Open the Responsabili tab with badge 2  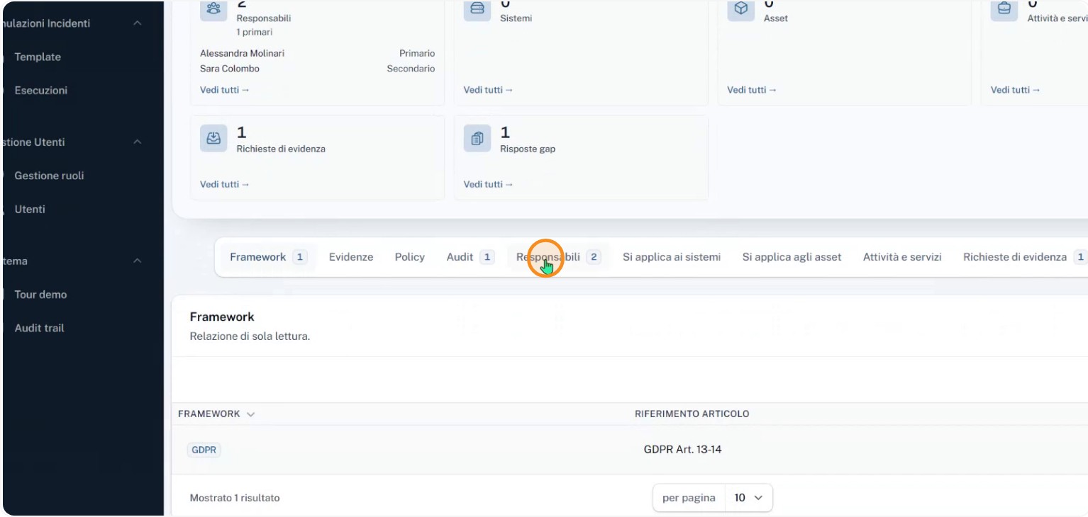coord(558,257)
